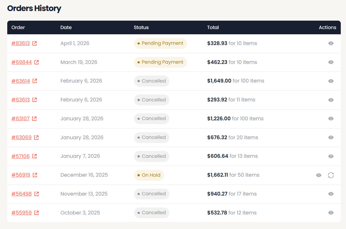Click the date March 19, 2026
Image resolution: width=346 pixels, height=229 pixels.
pos(79,62)
